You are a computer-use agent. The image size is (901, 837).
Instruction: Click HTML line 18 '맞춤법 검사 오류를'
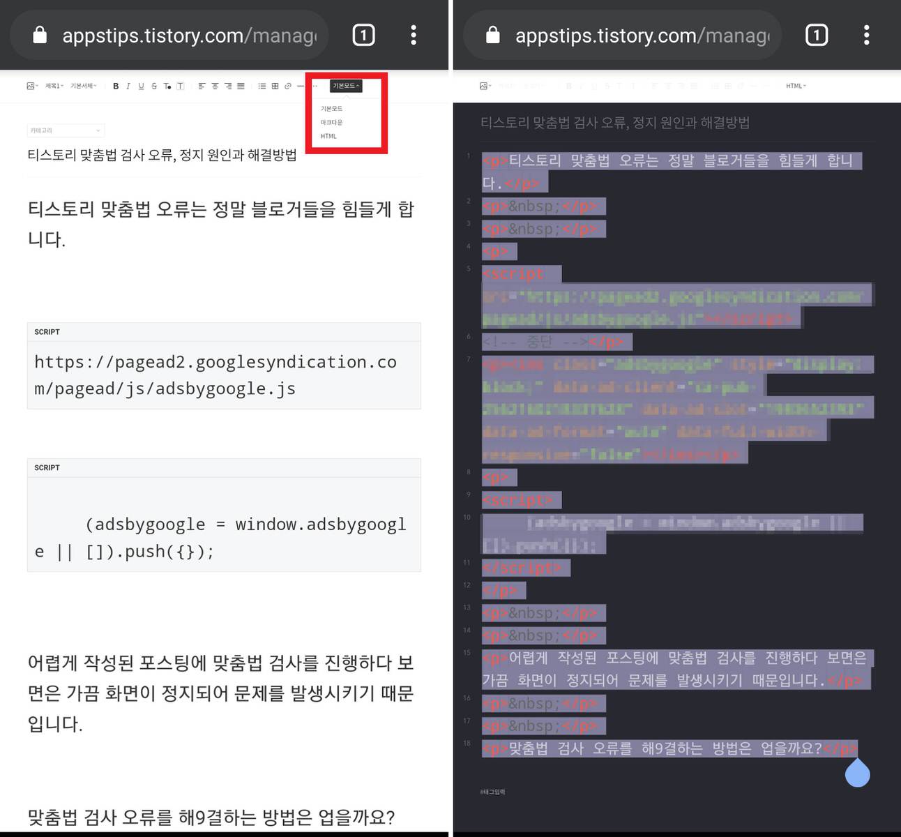[x=669, y=748]
